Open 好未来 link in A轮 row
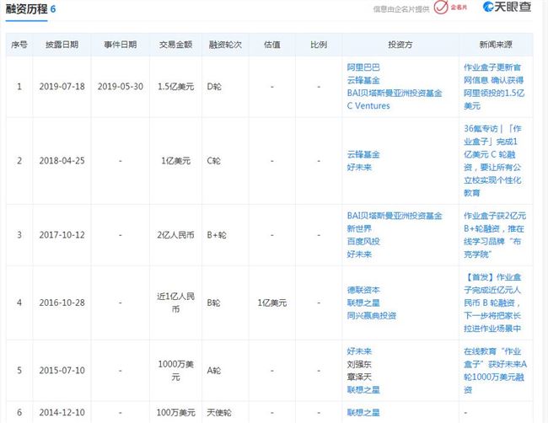The image size is (548, 423). [359, 351]
